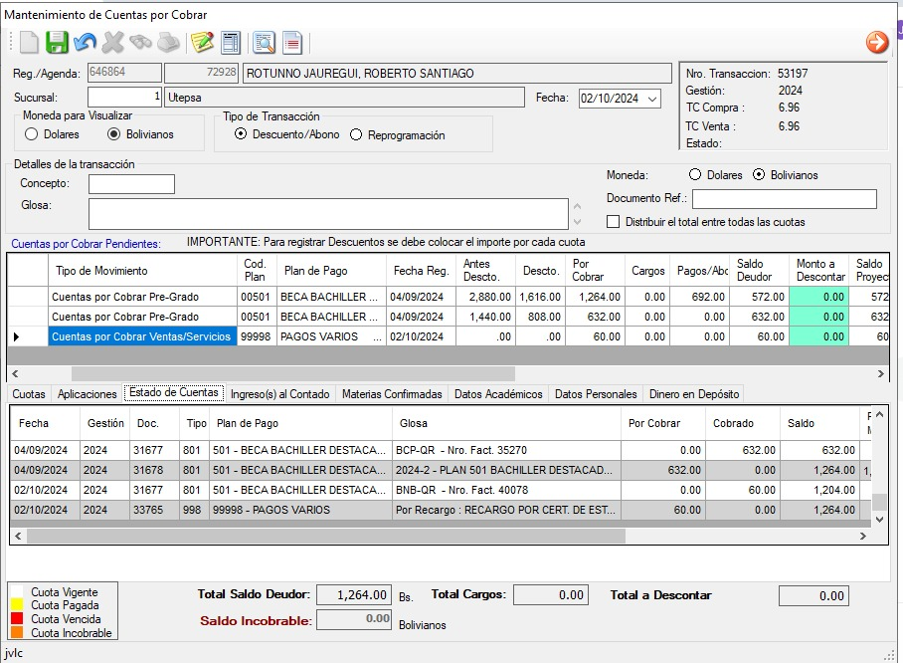Click the orange arrow exit icon
This screenshot has width=903, height=663.
(877, 42)
